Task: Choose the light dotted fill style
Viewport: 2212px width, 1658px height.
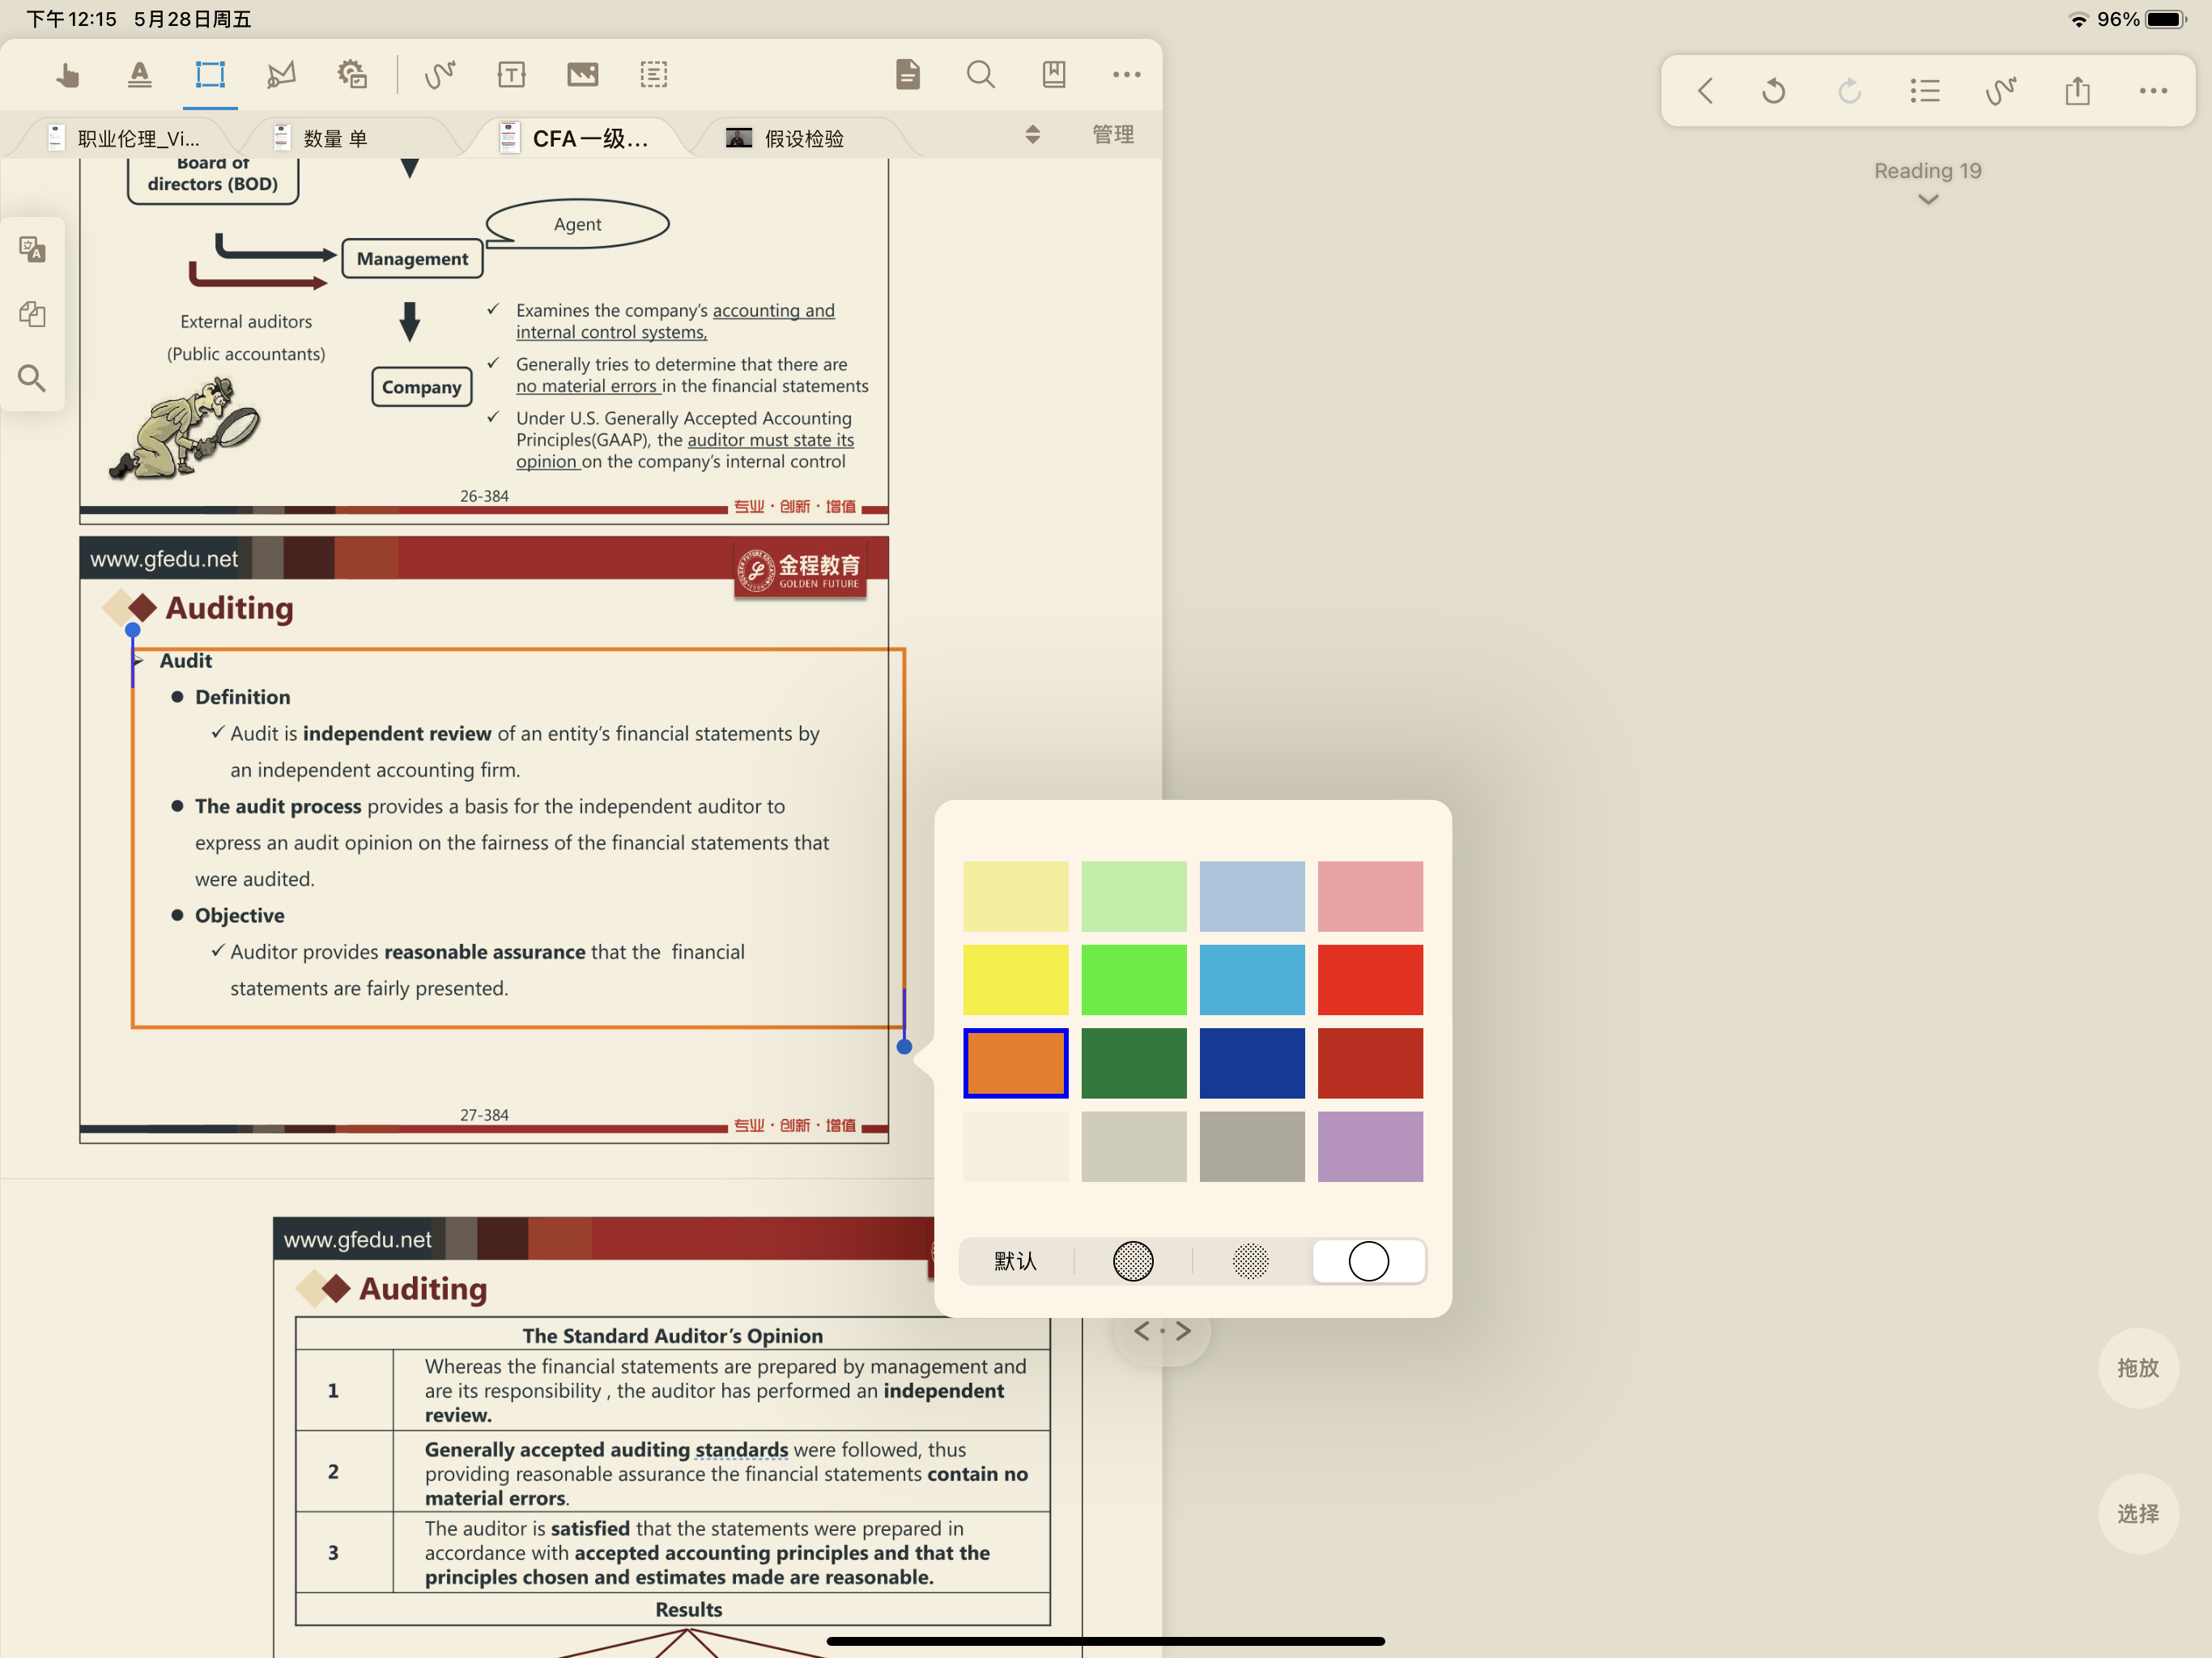Action: coord(1251,1261)
